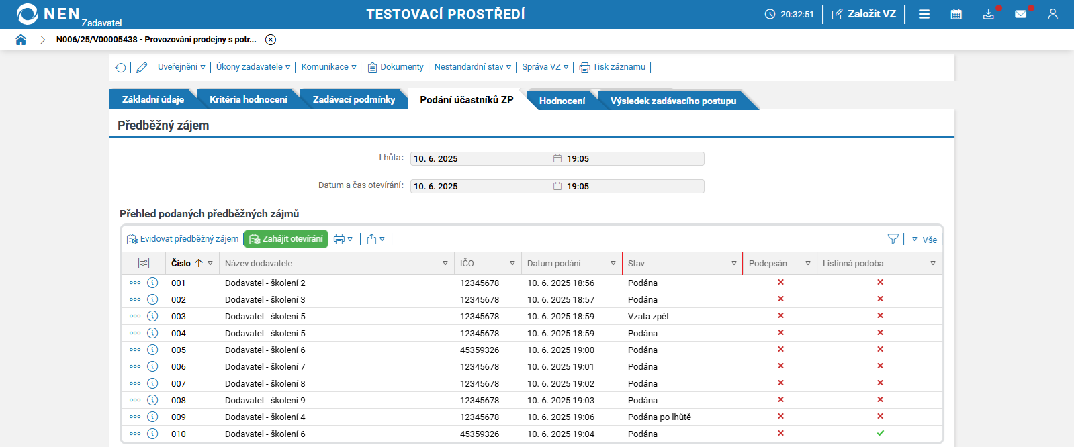Click IČO 45359326 in row 005
Image resolution: width=1074 pixels, height=447 pixels.
480,350
